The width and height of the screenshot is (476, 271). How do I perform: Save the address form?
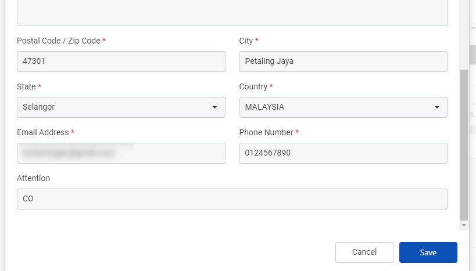click(428, 252)
